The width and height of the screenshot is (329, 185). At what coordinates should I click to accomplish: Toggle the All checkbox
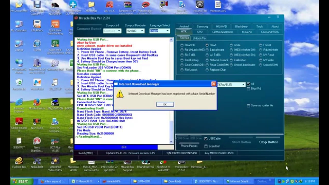(248, 84)
